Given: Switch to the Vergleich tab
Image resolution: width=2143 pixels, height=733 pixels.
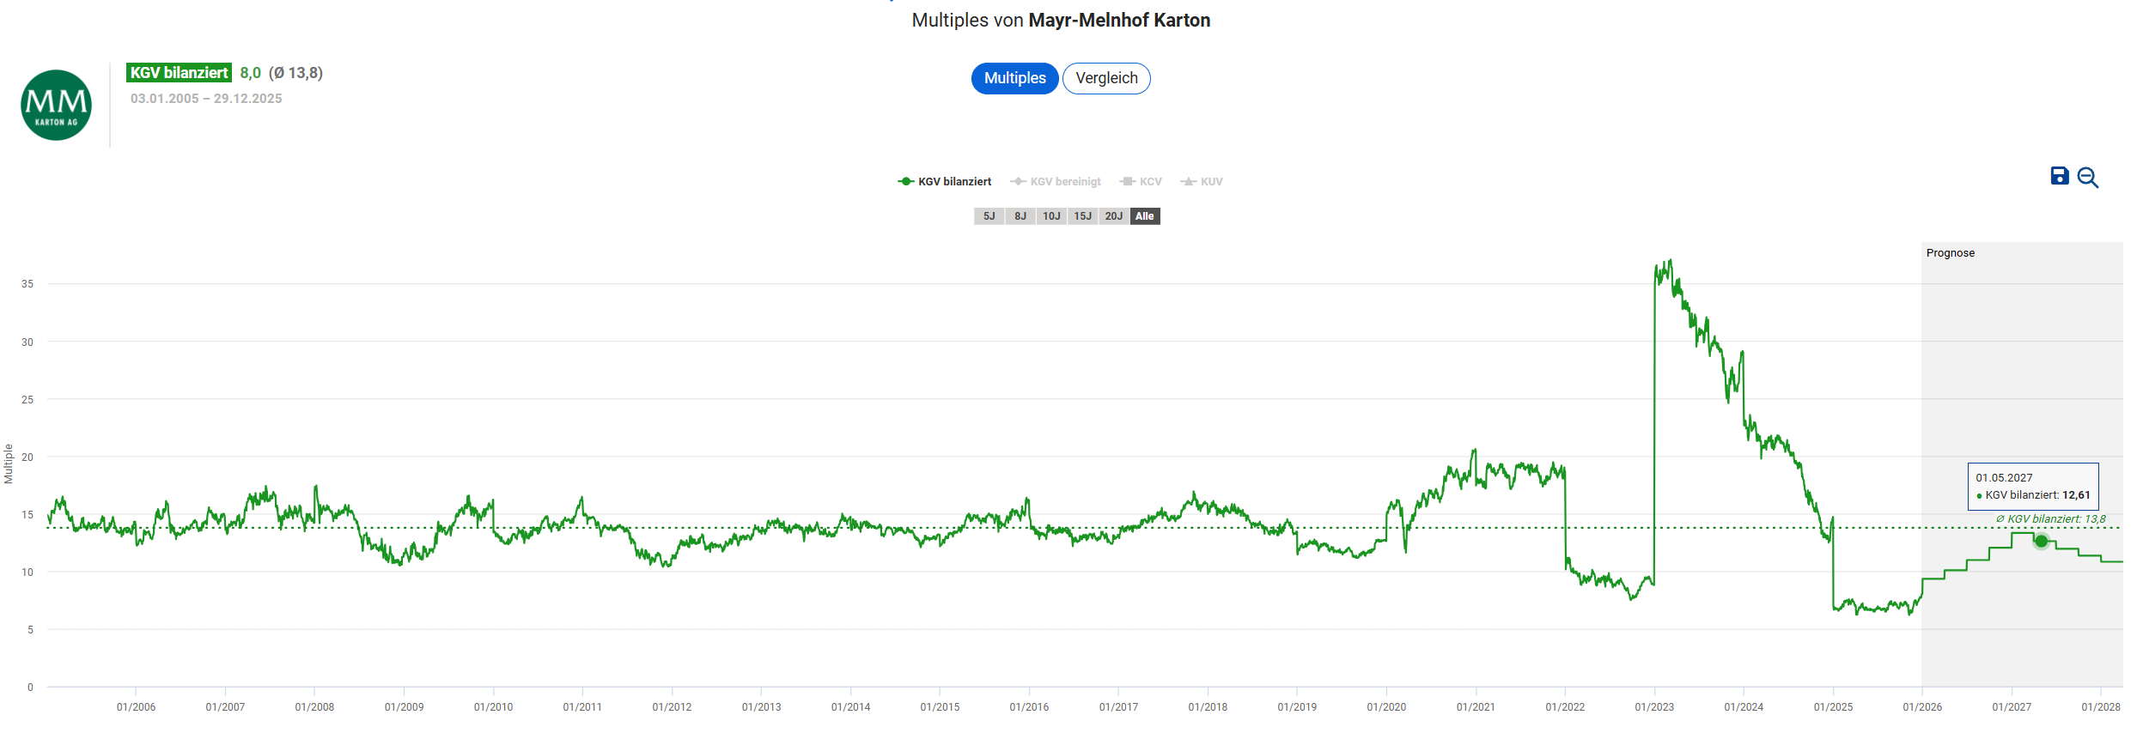Looking at the screenshot, I should click(1106, 78).
